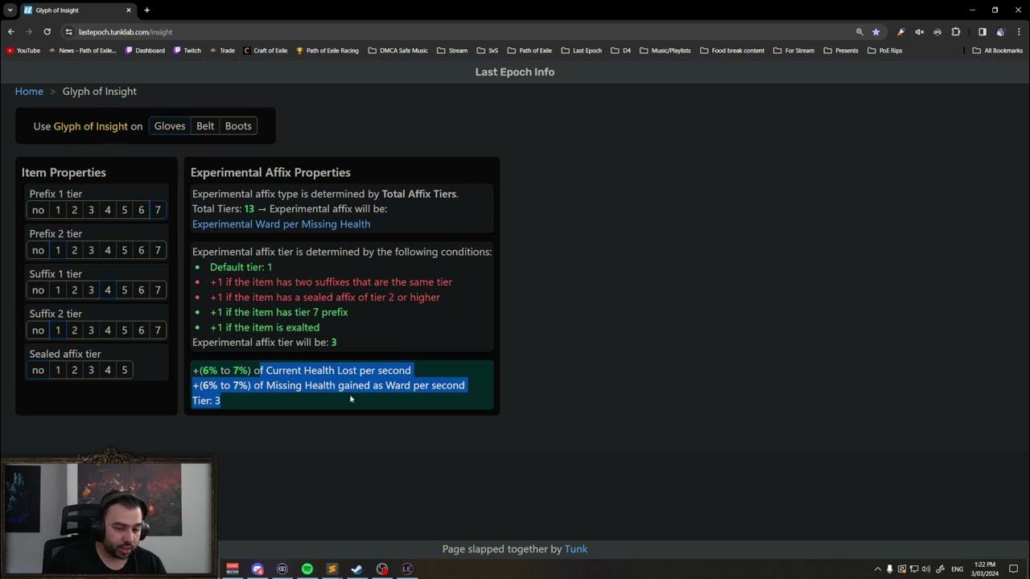Click the muted speaker extension icon
The width and height of the screenshot is (1030, 579).
pyautogui.click(x=919, y=32)
